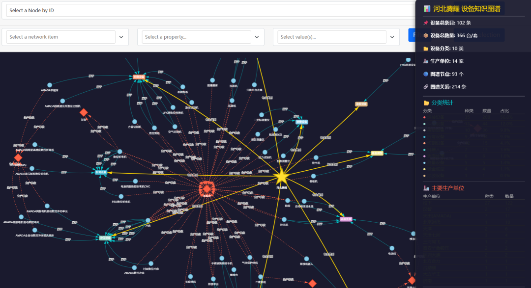
Task: Select the PVC挤胶设备 node
Action: pyautogui.click(x=408, y=60)
